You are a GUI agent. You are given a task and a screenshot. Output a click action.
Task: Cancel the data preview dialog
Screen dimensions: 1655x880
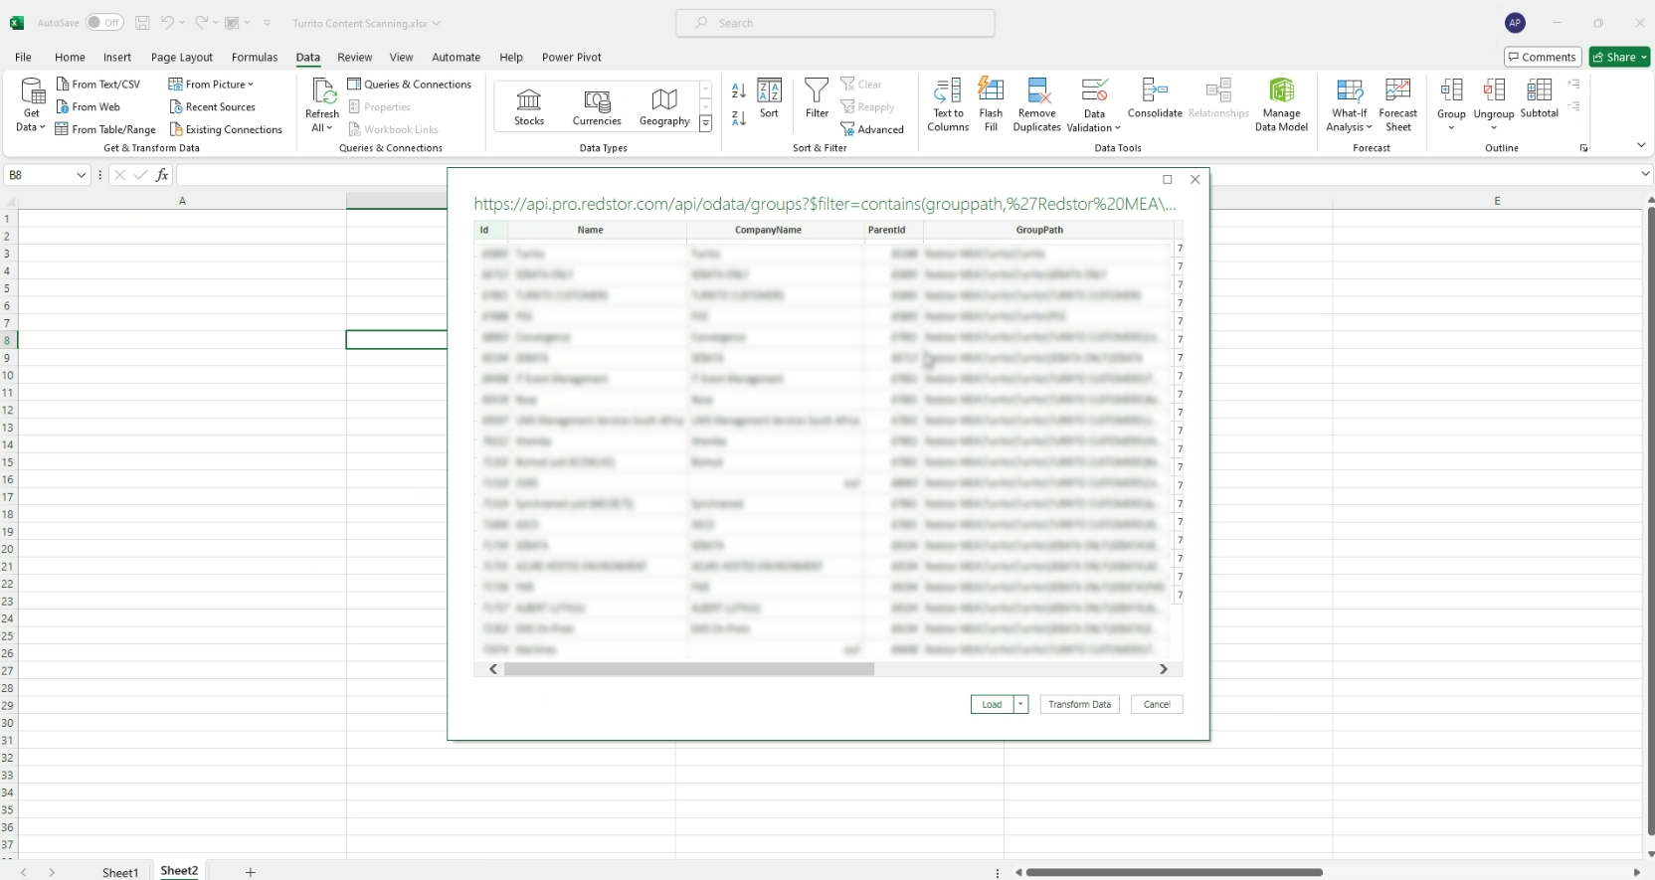[1157, 704]
